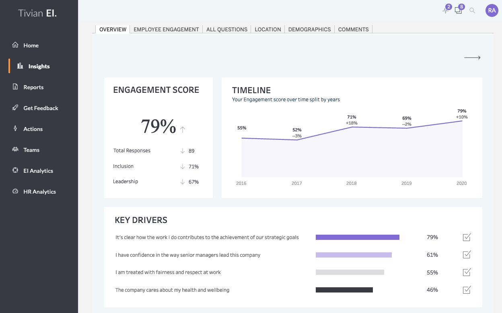Image resolution: width=502 pixels, height=313 pixels.
Task: Click the search magnifier icon
Action: coord(472,11)
